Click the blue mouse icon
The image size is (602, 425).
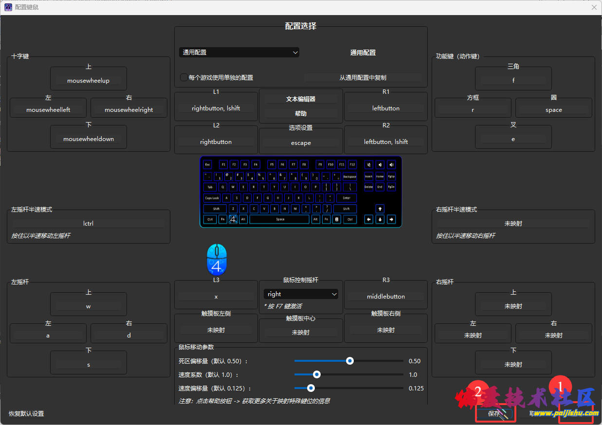(x=217, y=260)
